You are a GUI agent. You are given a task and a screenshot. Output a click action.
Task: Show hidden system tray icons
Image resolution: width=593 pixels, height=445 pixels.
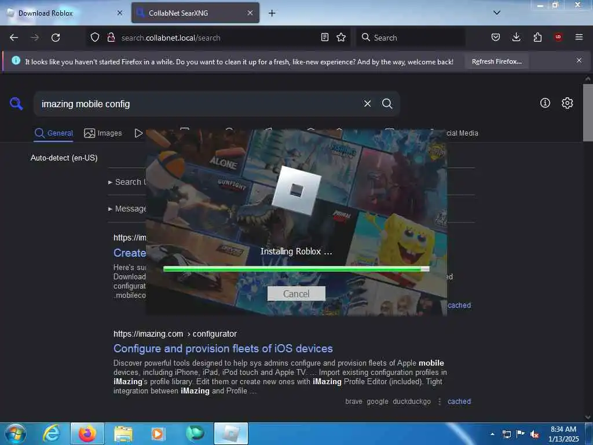click(x=492, y=434)
